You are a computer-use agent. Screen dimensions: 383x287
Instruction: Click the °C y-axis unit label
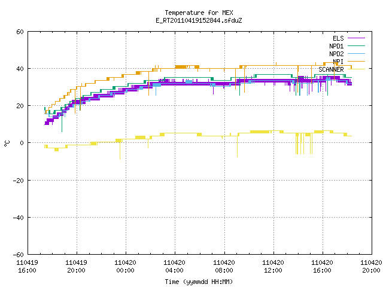coord(7,143)
